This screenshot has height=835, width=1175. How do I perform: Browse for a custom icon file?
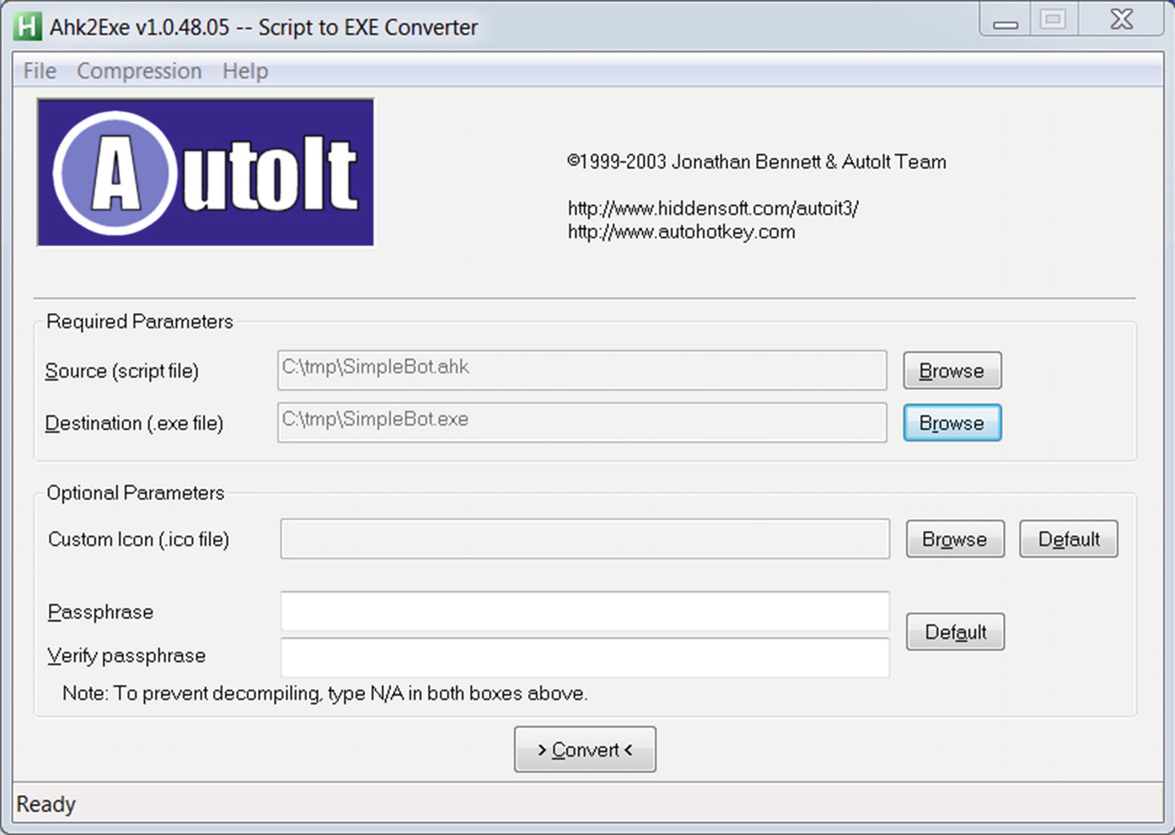pos(955,539)
